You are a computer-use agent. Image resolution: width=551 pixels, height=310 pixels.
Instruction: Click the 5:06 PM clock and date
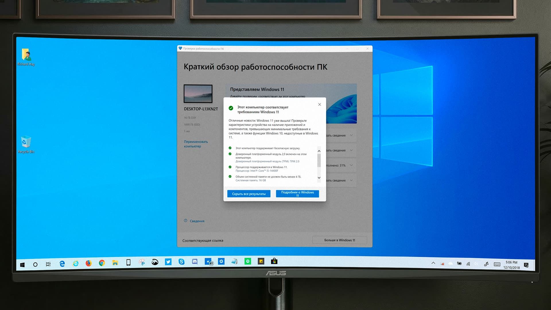click(511, 265)
